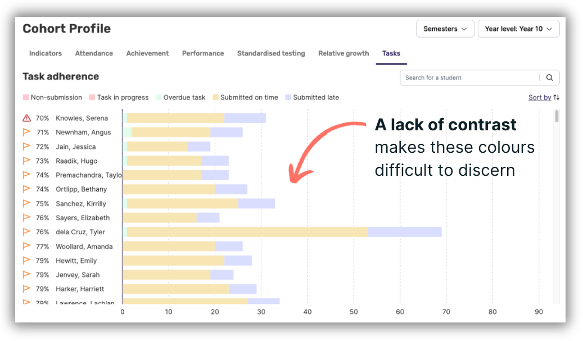Select the flag icon next to Newnham, Angus
This screenshot has width=583, height=341.
26,133
